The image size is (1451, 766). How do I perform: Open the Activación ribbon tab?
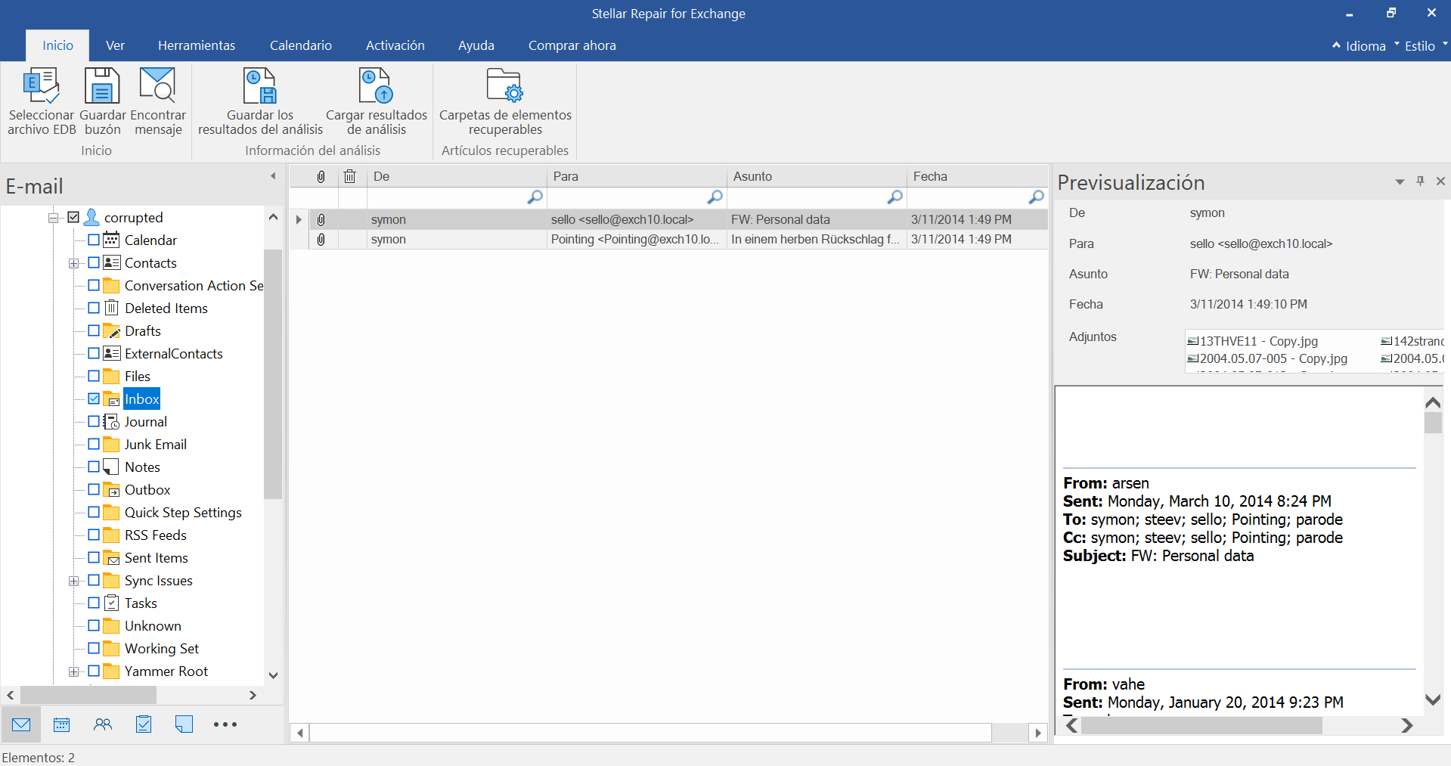point(395,45)
